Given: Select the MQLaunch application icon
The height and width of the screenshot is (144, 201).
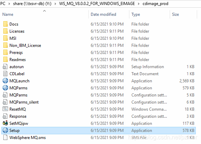Looking at the screenshot, I should pos(5,81).
